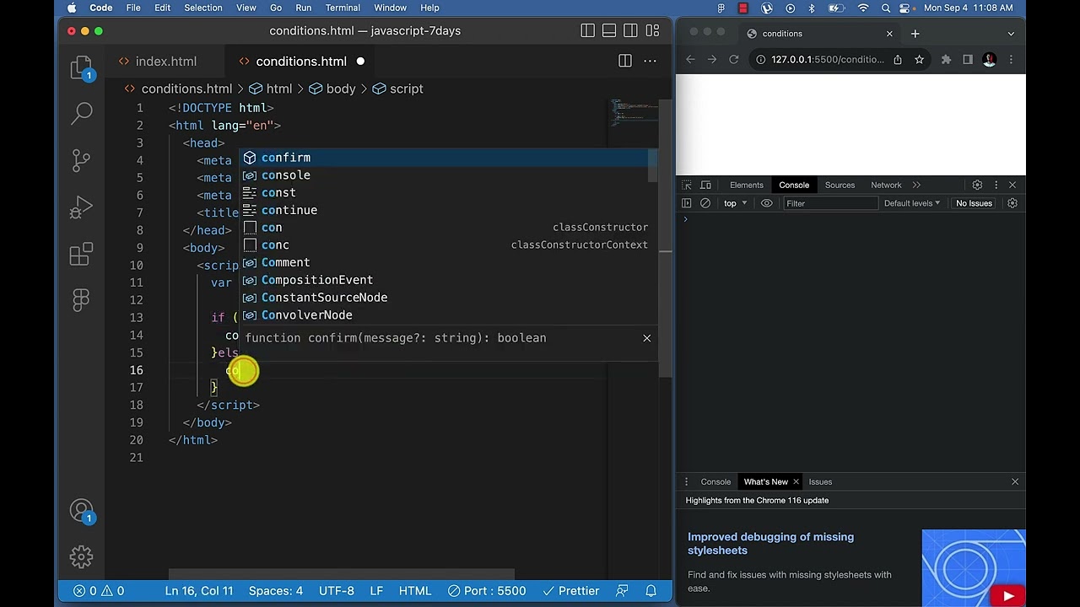
Task: Open DevTools Sources tab
Action: [x=840, y=185]
